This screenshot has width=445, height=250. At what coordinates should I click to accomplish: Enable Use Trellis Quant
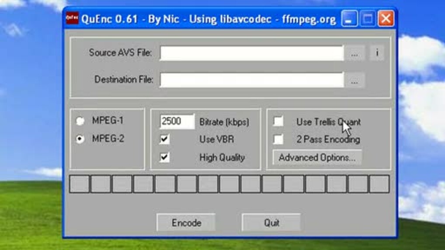click(x=278, y=122)
